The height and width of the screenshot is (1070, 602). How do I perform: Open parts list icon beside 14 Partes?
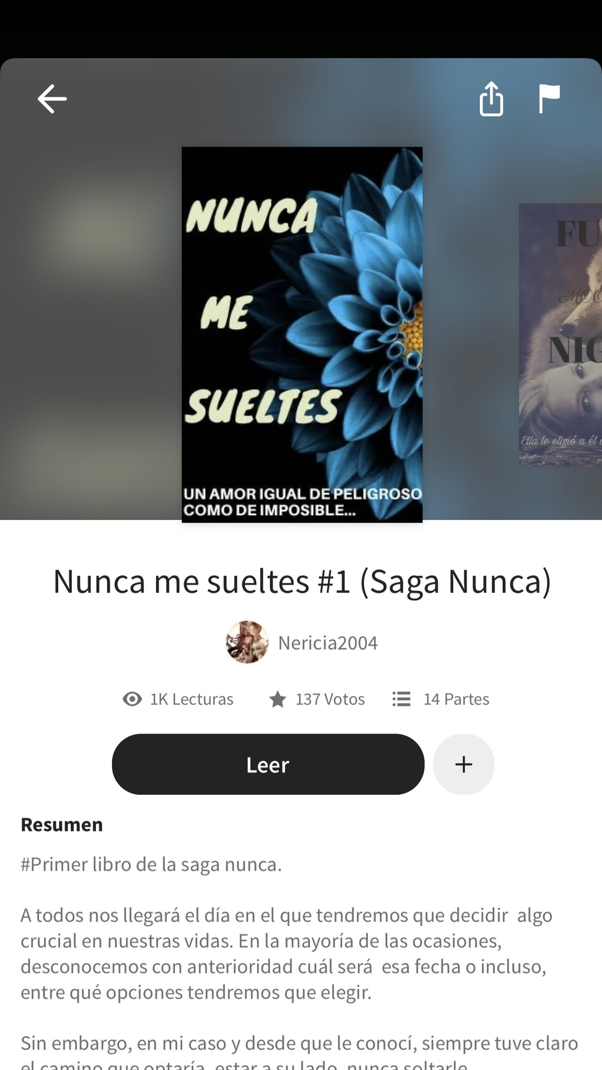coord(401,699)
